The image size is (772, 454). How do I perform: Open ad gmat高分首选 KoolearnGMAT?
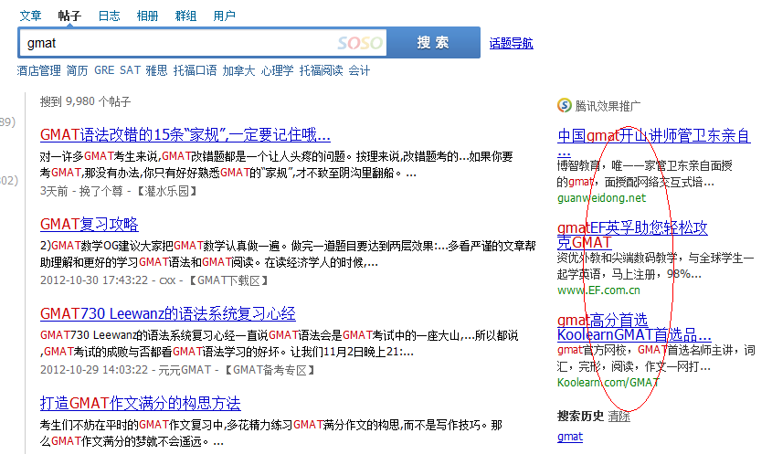coord(634,327)
